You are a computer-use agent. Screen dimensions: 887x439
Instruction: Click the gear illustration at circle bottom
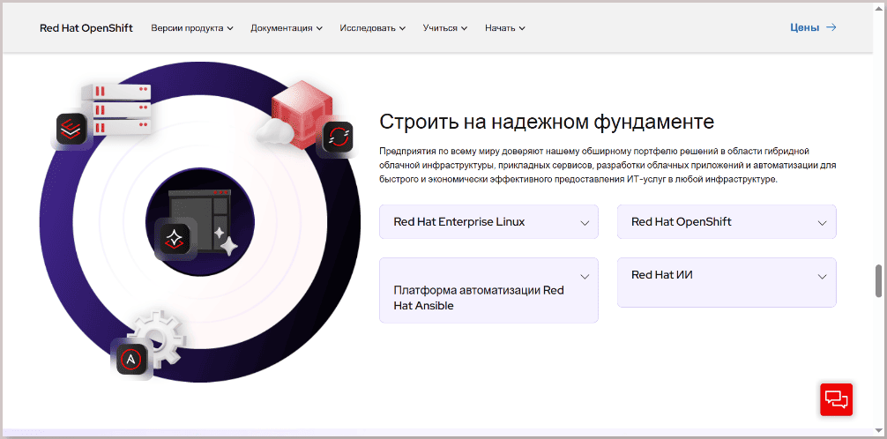[157, 338]
